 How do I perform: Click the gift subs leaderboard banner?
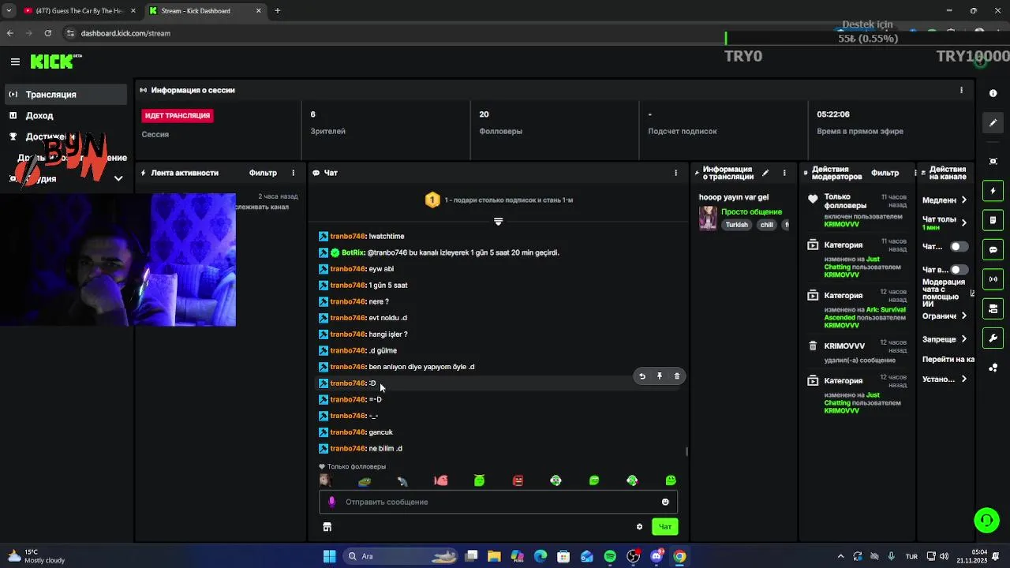coord(499,200)
